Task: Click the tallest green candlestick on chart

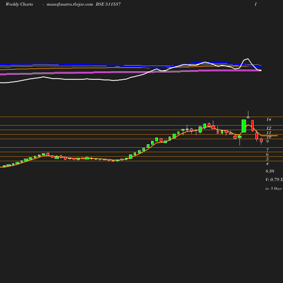Action: point(244,126)
